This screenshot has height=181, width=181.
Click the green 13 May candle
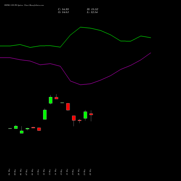coord(51,100)
